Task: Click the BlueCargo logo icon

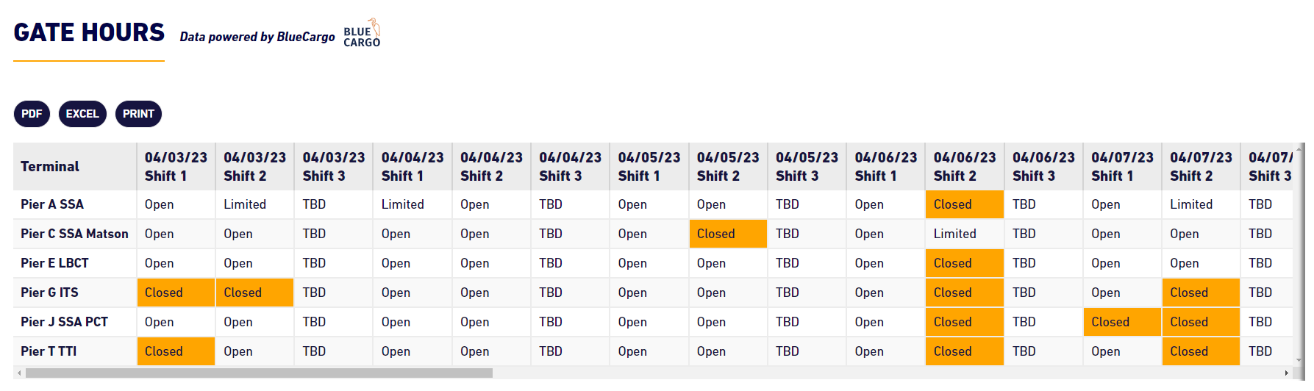Action: [x=362, y=33]
